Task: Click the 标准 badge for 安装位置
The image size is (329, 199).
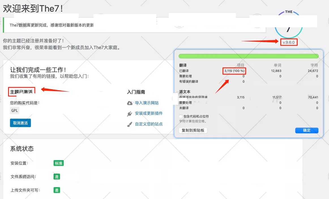Action: click(59, 163)
